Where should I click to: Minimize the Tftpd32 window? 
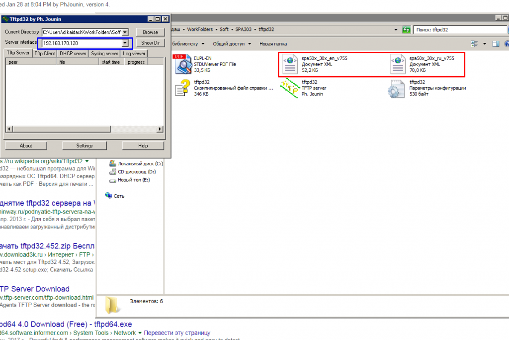coord(151,19)
